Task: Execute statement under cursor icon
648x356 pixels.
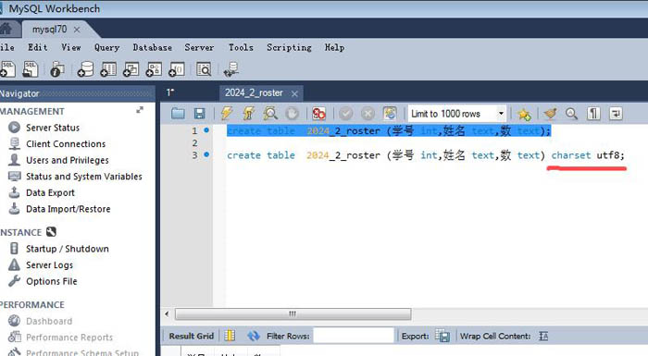Action: [248, 113]
